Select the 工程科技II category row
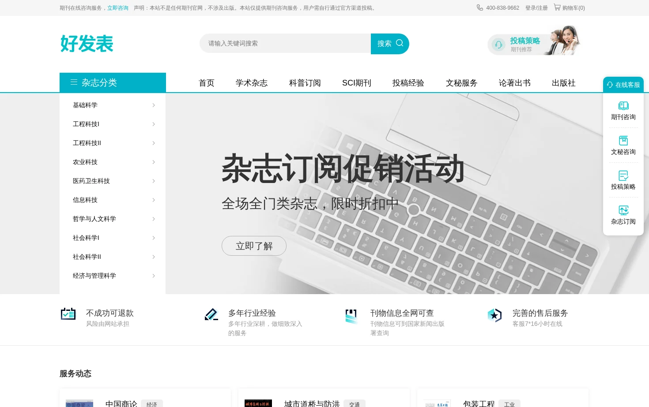 click(x=113, y=143)
